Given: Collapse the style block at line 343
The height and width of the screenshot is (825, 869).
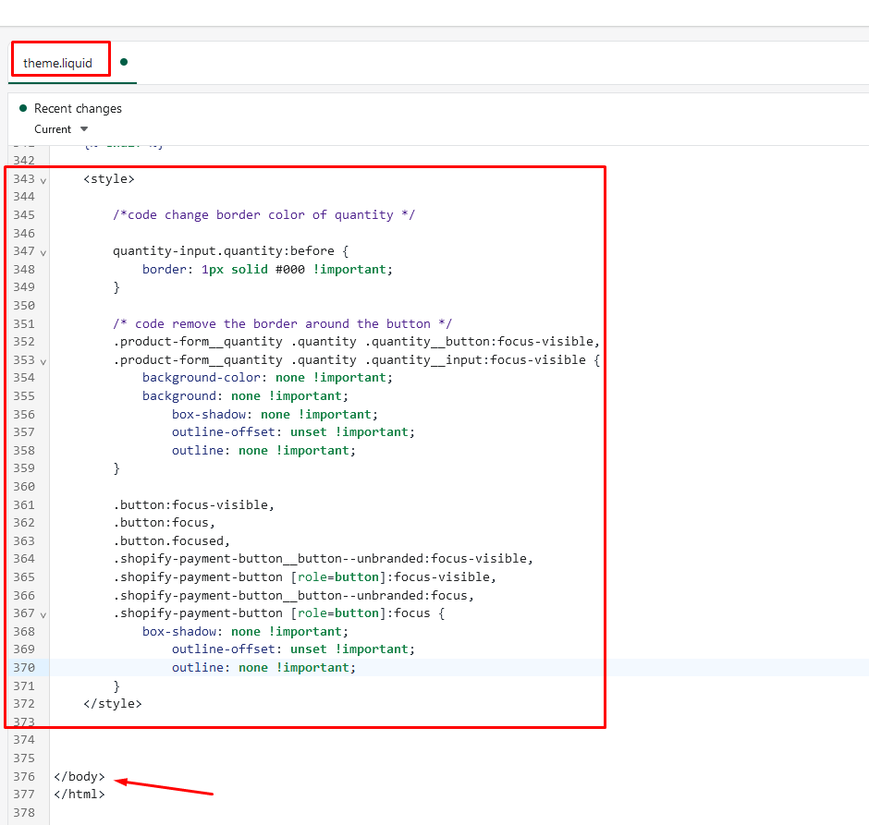Looking at the screenshot, I should pyautogui.click(x=43, y=180).
